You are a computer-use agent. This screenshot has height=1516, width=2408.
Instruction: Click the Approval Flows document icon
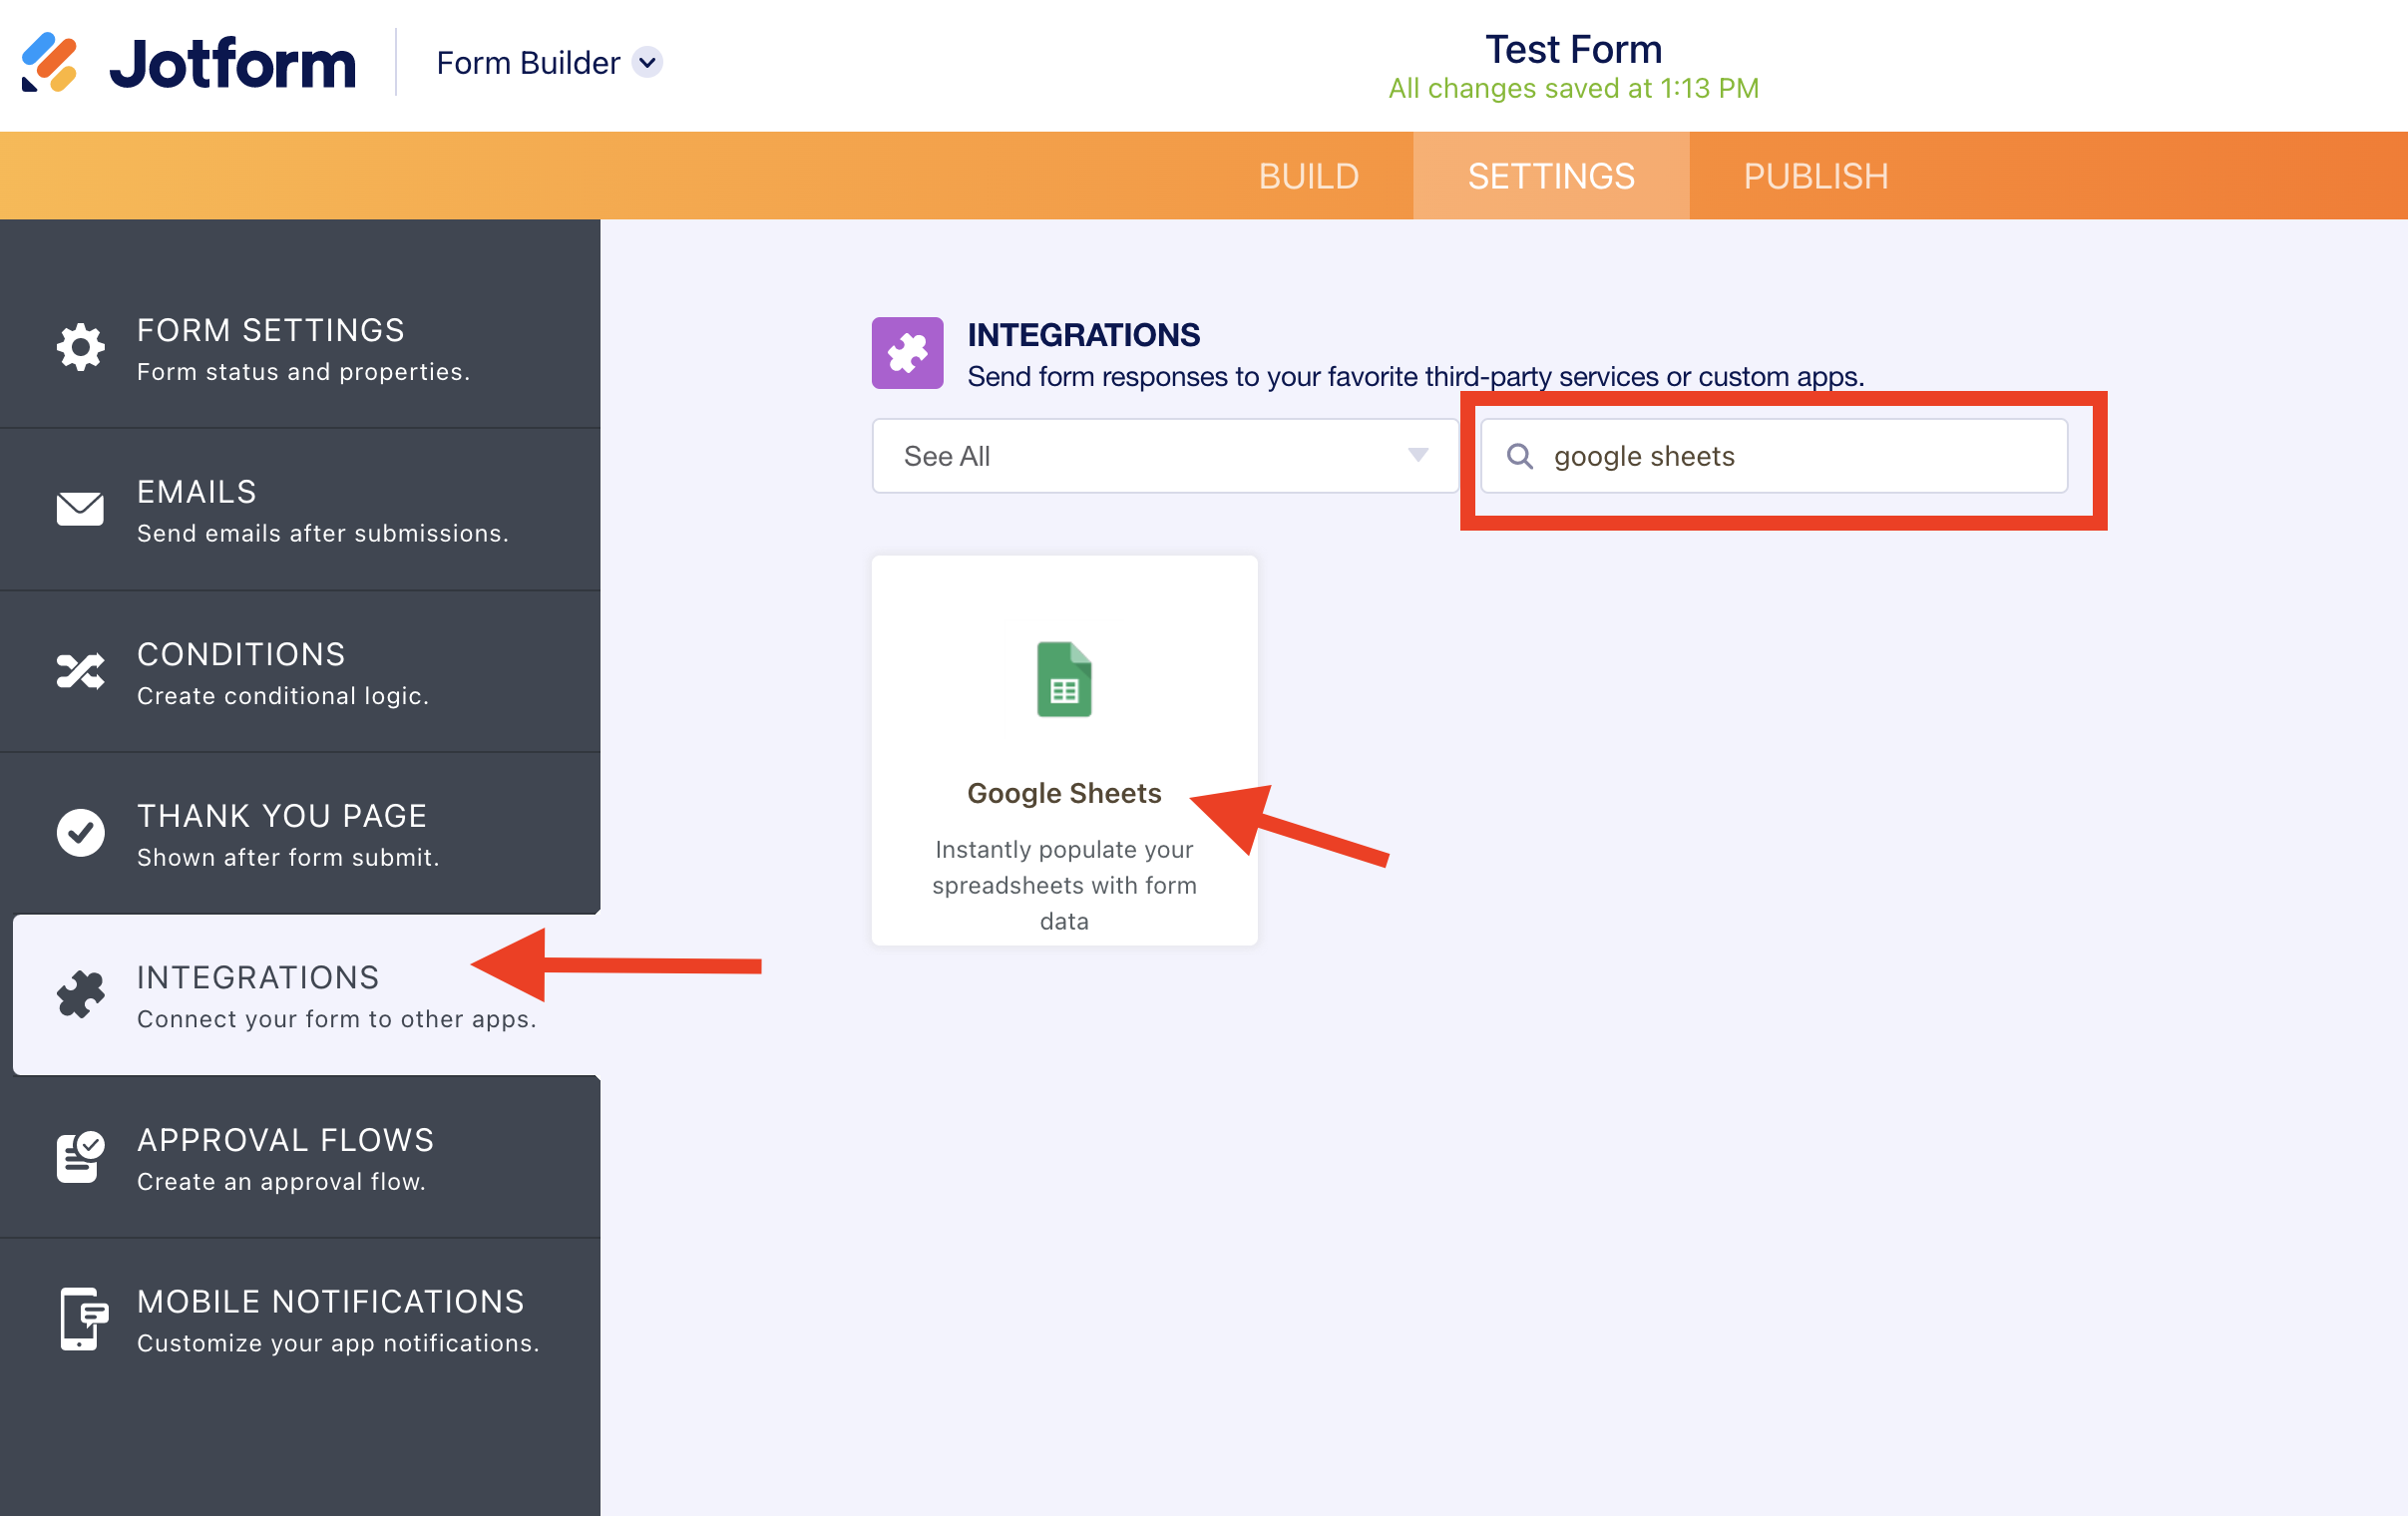click(80, 1157)
